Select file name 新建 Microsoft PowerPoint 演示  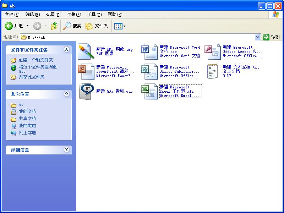coord(115,69)
